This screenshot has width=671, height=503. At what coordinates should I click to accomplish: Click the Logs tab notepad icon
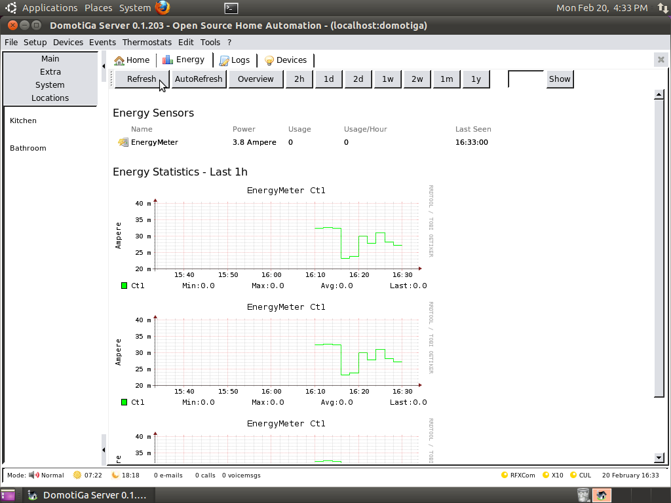tap(224, 60)
